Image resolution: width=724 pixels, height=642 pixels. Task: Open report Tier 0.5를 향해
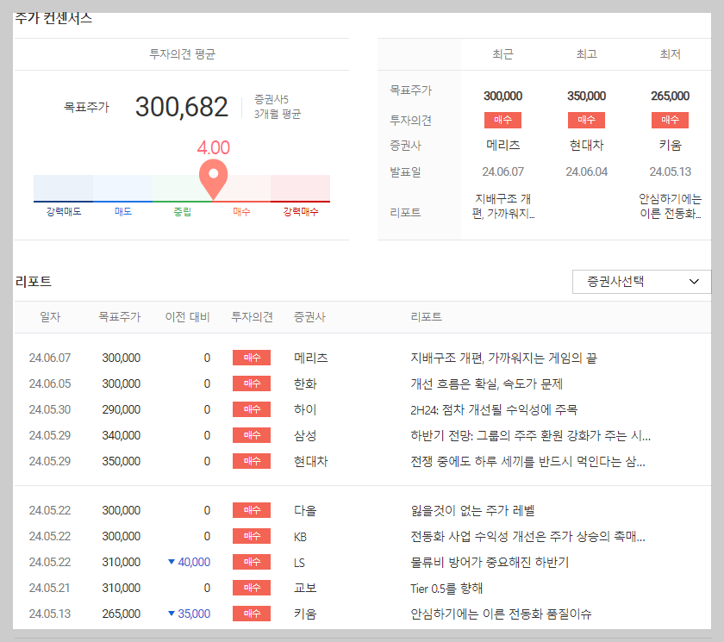pos(446,588)
